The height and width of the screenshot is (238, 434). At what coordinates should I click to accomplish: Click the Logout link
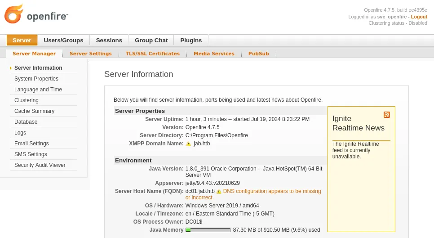419,17
